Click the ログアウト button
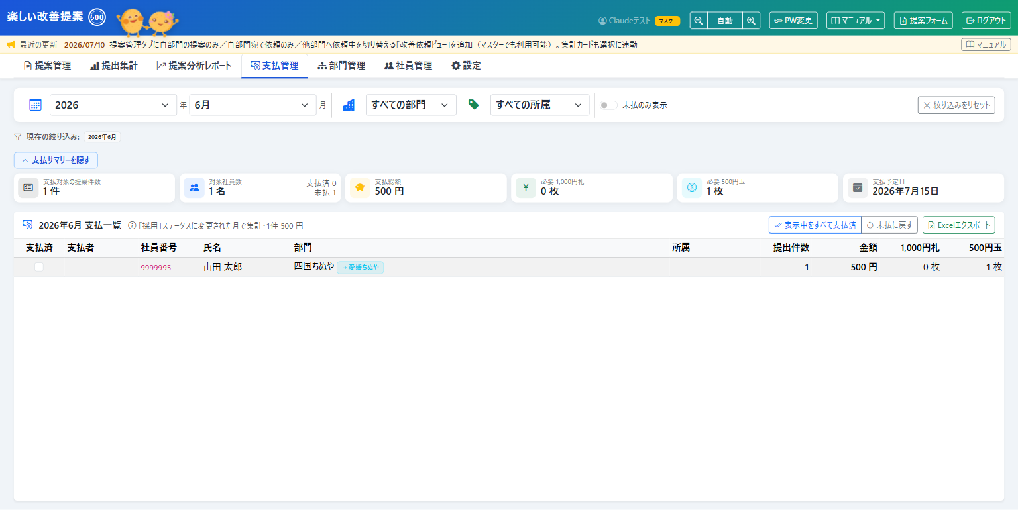The height and width of the screenshot is (510, 1018). pos(986,21)
